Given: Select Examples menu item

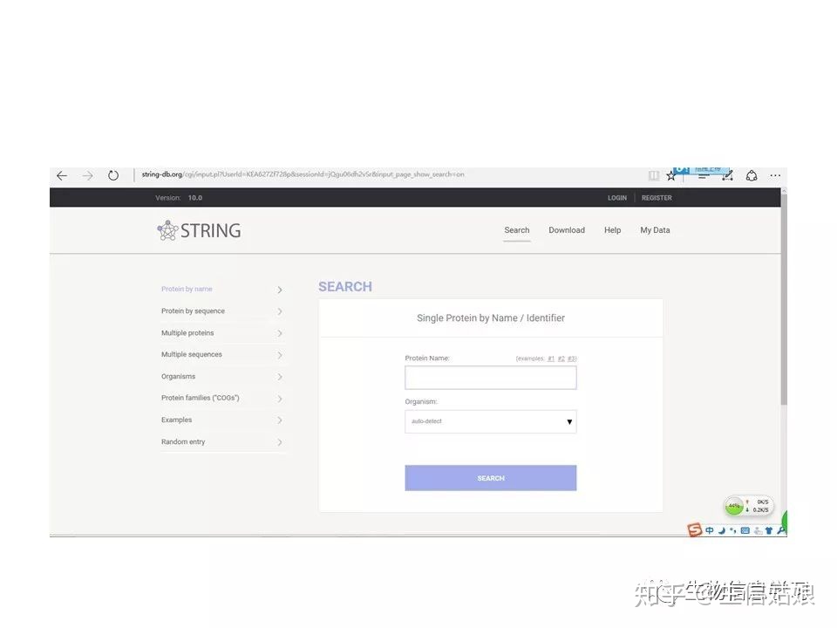Looking at the screenshot, I should [177, 420].
